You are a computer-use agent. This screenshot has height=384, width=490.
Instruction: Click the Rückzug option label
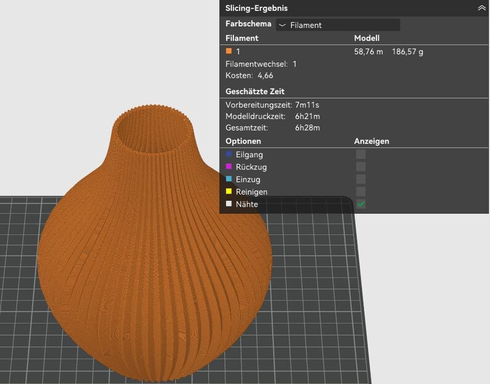pos(251,167)
